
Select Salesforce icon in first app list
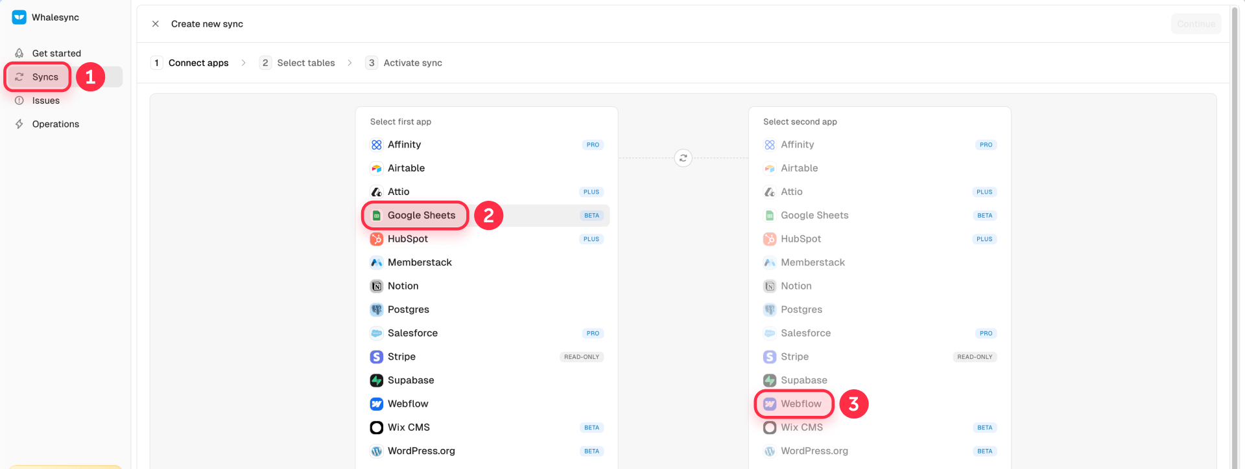click(x=377, y=333)
